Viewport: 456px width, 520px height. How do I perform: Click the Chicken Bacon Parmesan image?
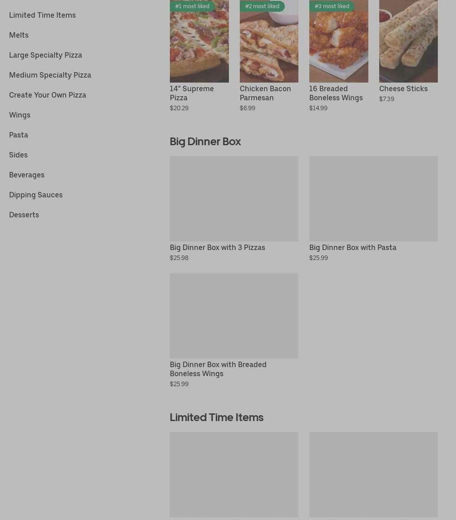click(269, 41)
